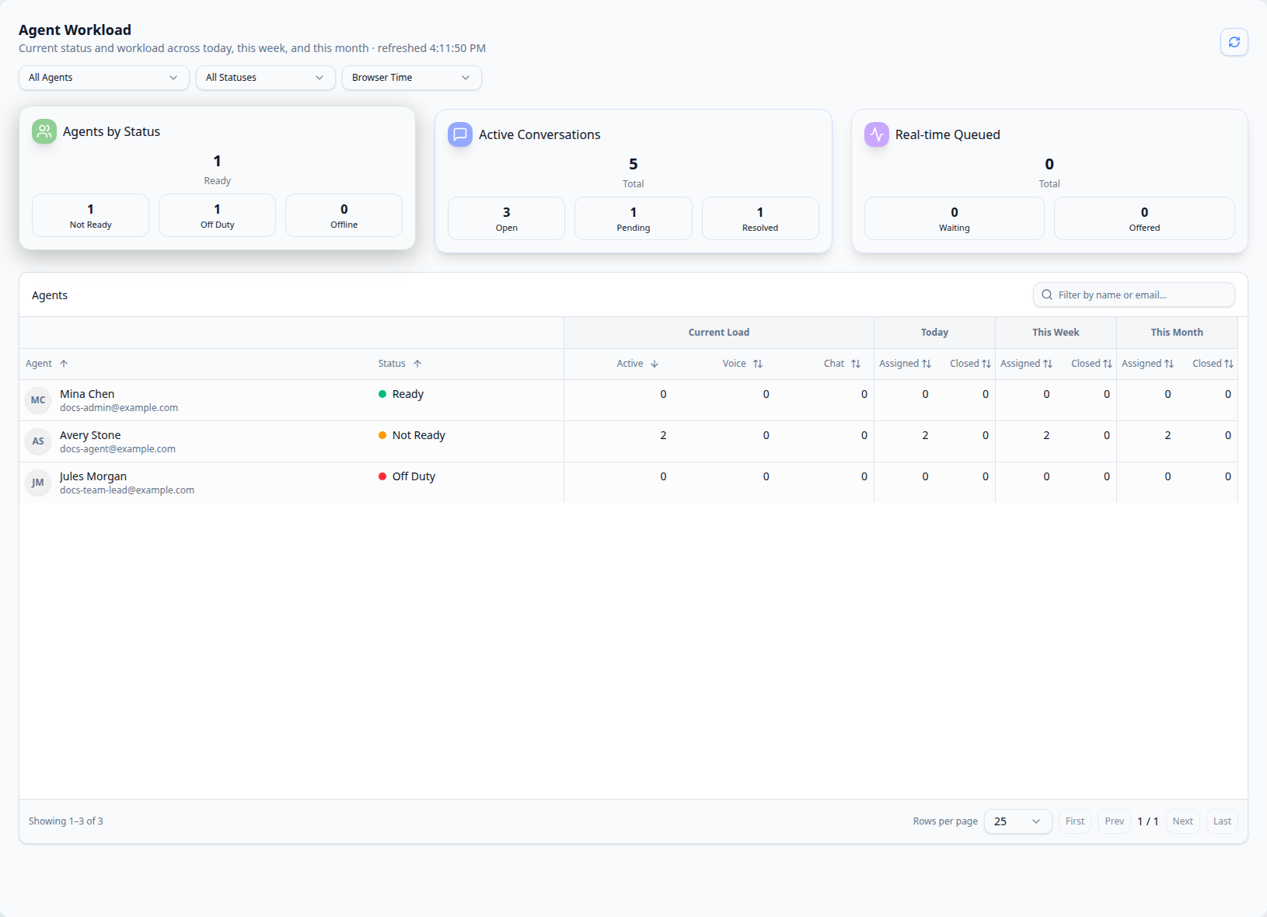Click Avery Stone's Active value 2

pos(663,435)
